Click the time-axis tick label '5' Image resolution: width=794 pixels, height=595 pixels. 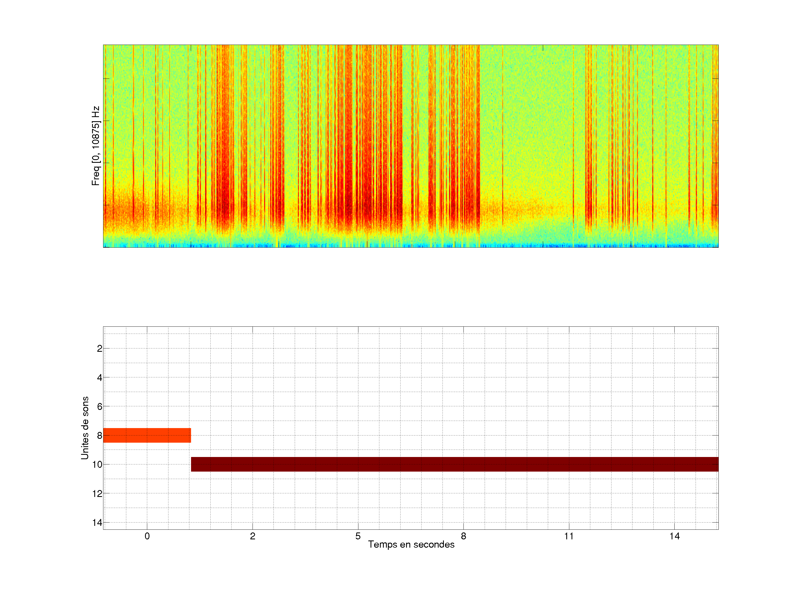(x=358, y=536)
